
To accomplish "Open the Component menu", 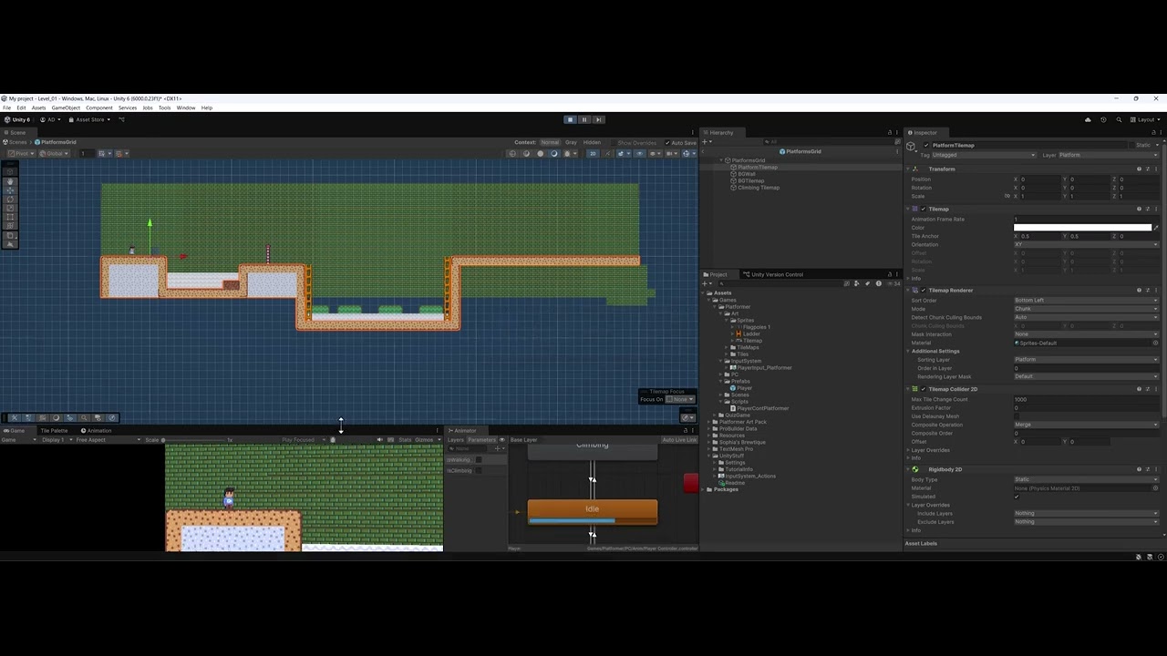I will point(99,108).
